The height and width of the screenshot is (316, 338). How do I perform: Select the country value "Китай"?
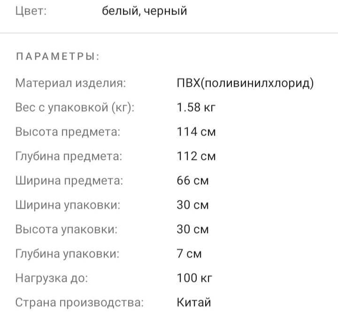coord(194,303)
